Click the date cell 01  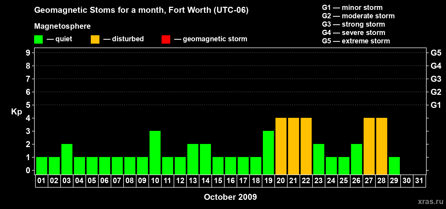point(42,181)
